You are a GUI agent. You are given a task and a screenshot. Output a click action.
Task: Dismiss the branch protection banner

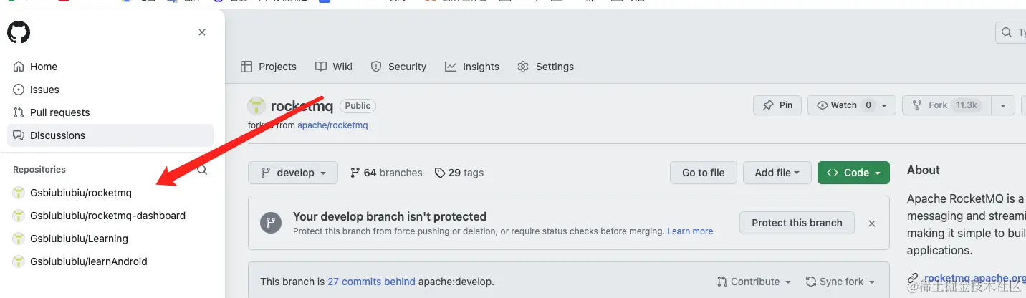tap(872, 223)
